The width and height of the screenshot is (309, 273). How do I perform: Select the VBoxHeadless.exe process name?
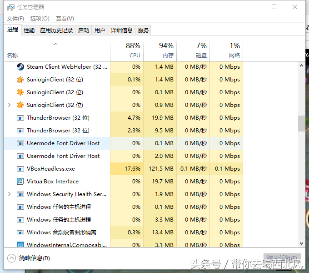(x=51, y=169)
